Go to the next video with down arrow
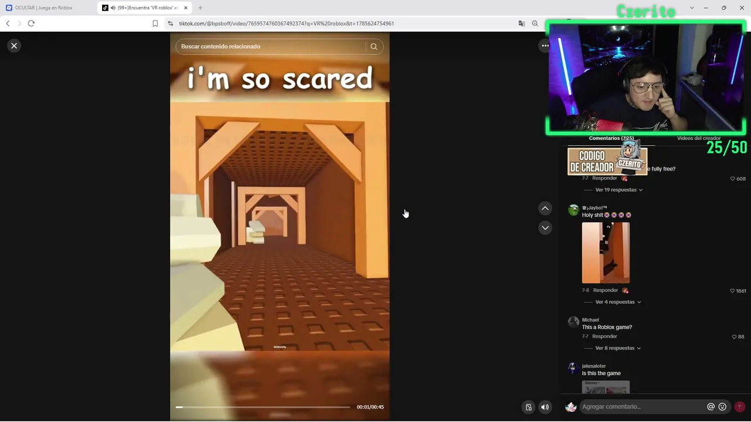Screen dimensions: 751x422 coord(545,228)
